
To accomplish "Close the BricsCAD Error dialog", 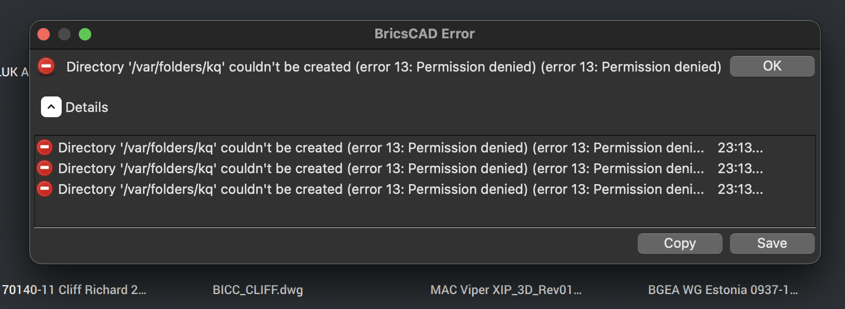I will pyautogui.click(x=44, y=34).
